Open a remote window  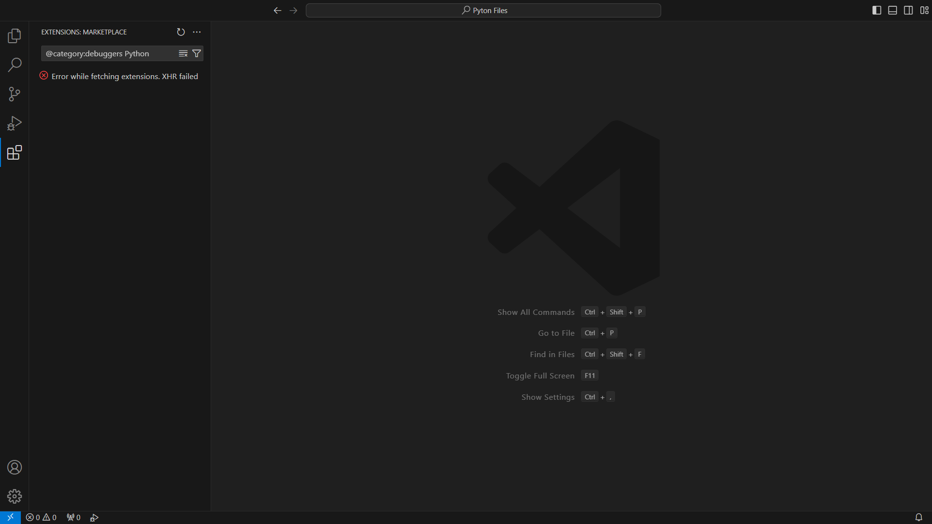pos(10,518)
